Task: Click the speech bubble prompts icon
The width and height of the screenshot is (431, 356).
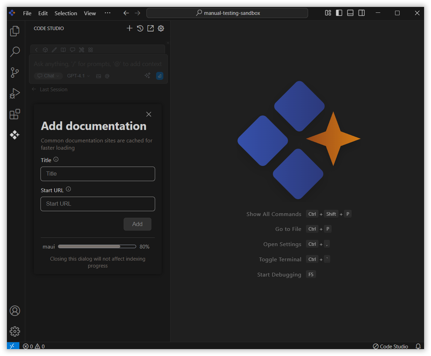Action: coord(73,50)
